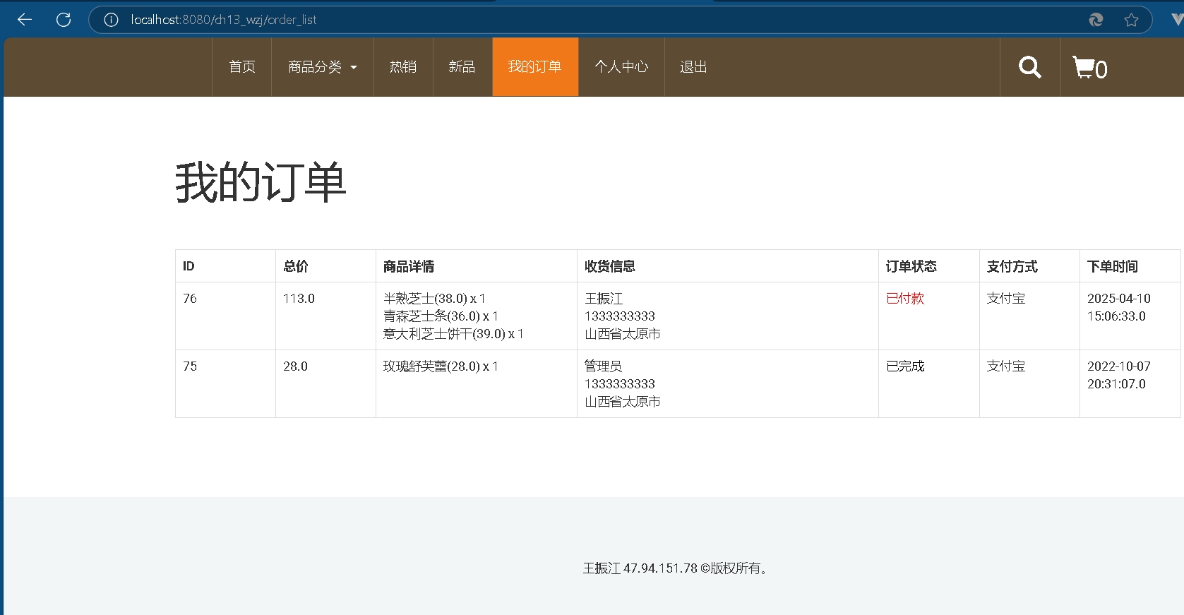Click the search magnifier icon
The height and width of the screenshot is (615, 1184).
click(x=1029, y=67)
